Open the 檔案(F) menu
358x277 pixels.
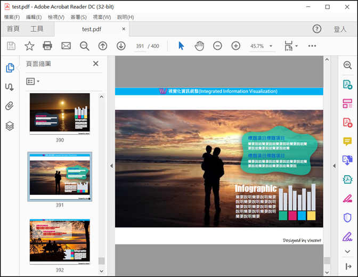pyautogui.click(x=12, y=17)
